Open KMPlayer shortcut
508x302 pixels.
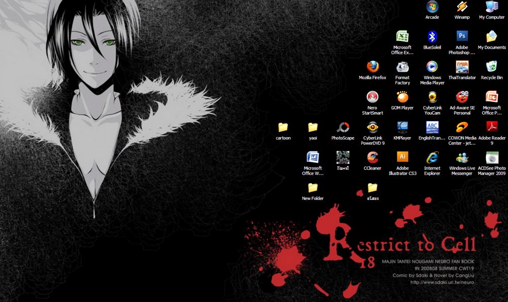pyautogui.click(x=402, y=127)
